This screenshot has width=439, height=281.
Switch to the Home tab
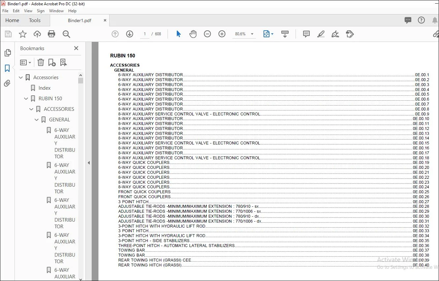click(x=12, y=20)
